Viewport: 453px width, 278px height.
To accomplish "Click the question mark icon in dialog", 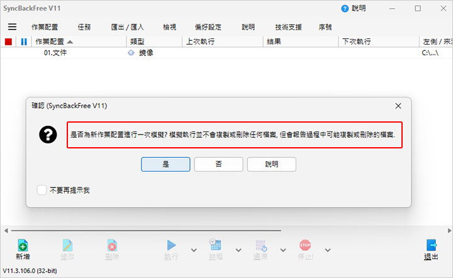I will click(x=48, y=135).
